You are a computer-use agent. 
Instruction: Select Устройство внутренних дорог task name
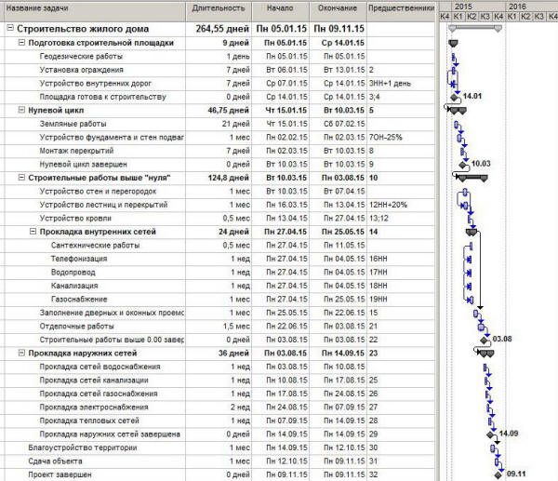click(96, 84)
